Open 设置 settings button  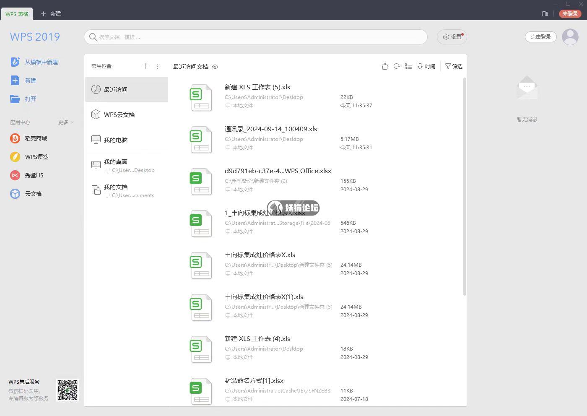pyautogui.click(x=452, y=37)
